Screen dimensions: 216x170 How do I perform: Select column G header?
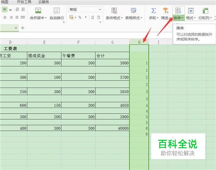[x=112, y=42]
